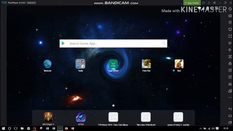Image resolution: width=233 pixels, height=131 pixels.
Task: Expand more tools with three dots icon
Action: point(230,98)
